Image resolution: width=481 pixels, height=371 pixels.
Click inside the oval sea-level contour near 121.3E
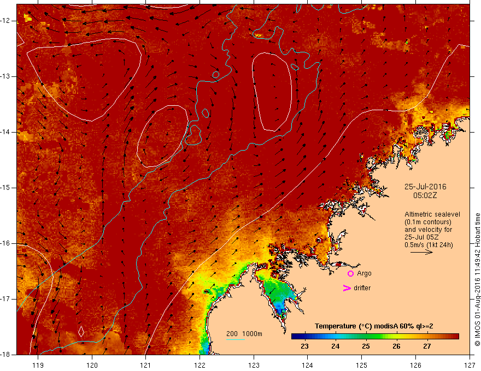pyautogui.click(x=162, y=136)
